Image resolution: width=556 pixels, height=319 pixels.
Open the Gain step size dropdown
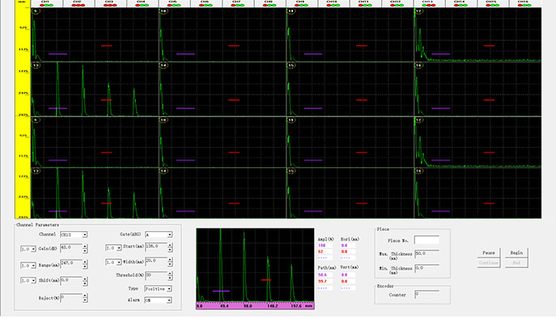(x=28, y=250)
